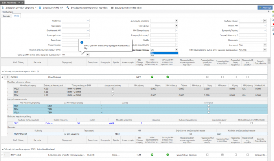Click green check under Η ΜΜ Εξυπηρέτησης for IMP-14804
The width and height of the screenshot is (274, 161).
pos(152,155)
